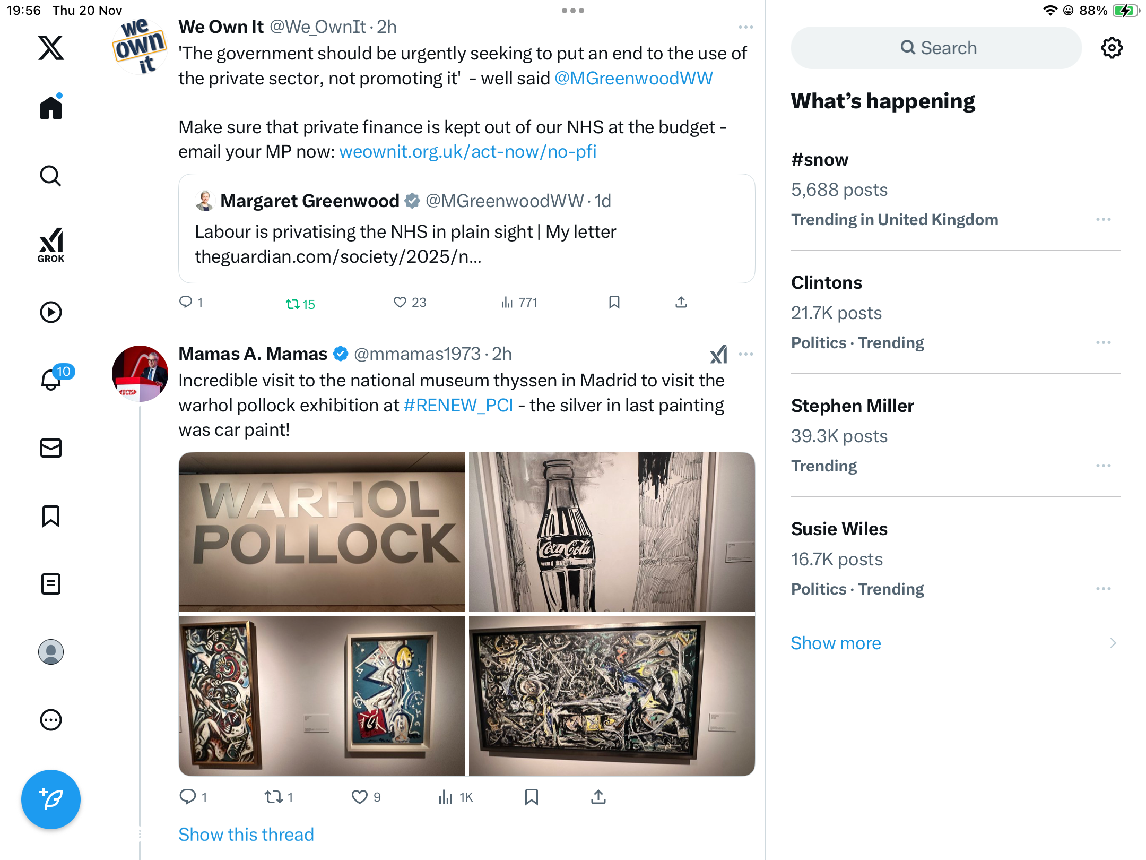Screen dimensions: 1146x860
Task: Click the Search input field
Action: (x=936, y=48)
